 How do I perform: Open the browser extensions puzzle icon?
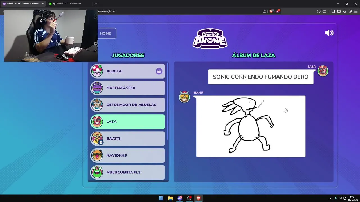pyautogui.click(x=319, y=11)
